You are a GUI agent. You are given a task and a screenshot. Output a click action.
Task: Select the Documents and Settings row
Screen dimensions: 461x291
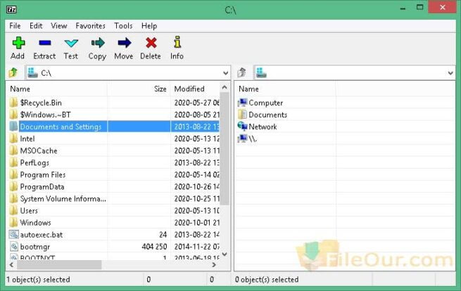click(113, 127)
